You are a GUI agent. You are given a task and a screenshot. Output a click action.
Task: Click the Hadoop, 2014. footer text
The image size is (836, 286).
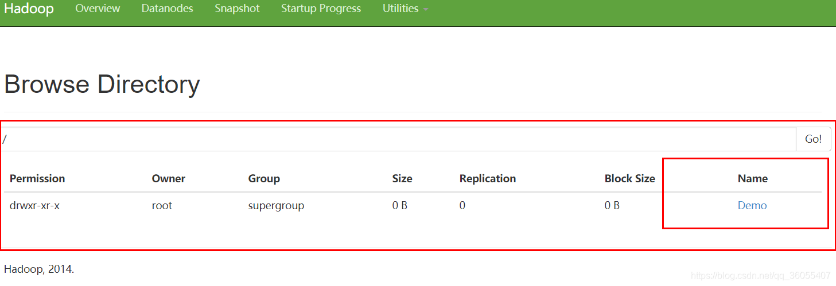tap(39, 269)
